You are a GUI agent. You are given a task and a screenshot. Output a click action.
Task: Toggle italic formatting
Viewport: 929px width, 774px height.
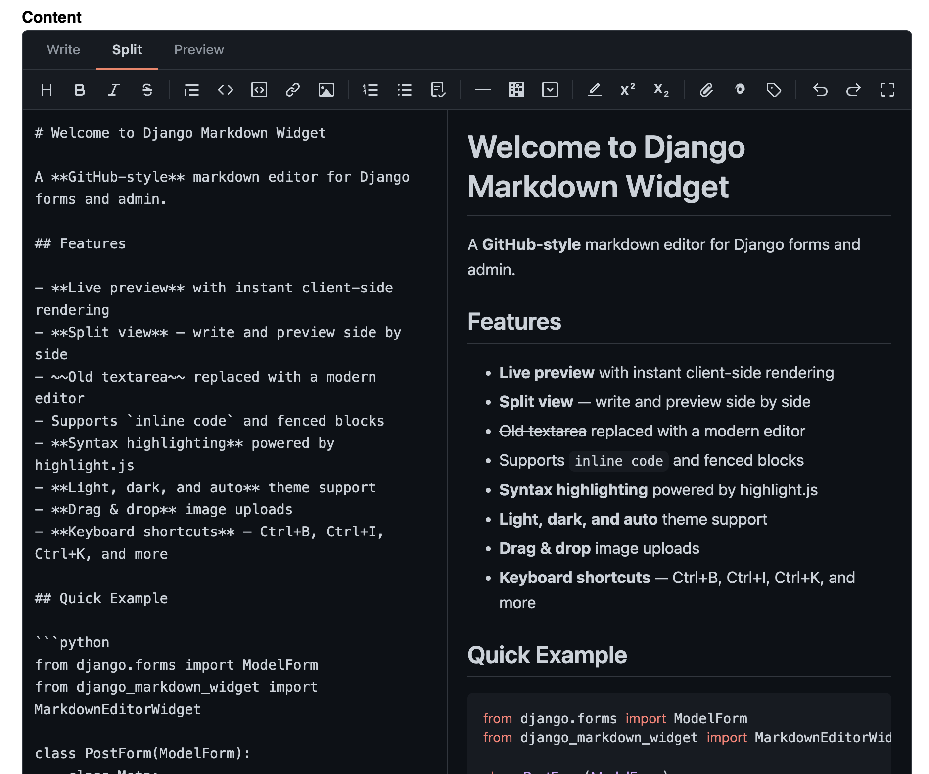113,90
